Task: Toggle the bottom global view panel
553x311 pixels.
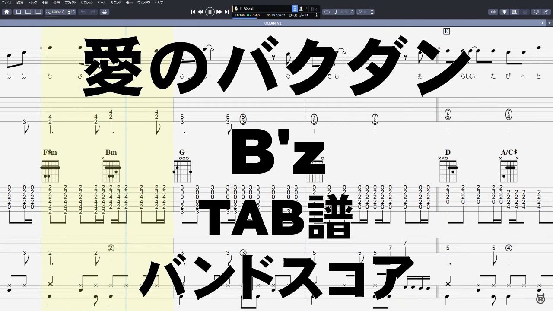Action: coord(28,12)
